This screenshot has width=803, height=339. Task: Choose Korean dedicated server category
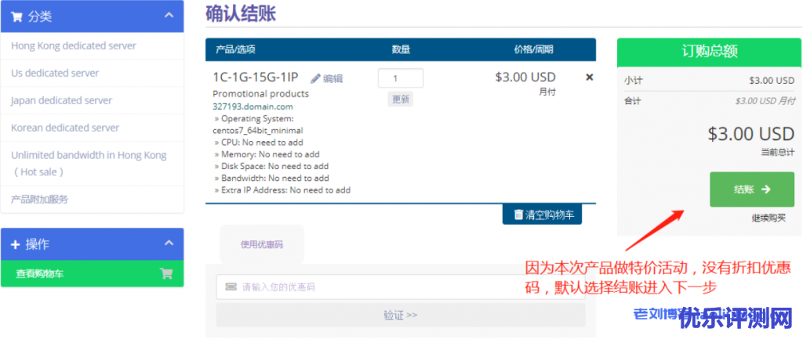tap(65, 128)
